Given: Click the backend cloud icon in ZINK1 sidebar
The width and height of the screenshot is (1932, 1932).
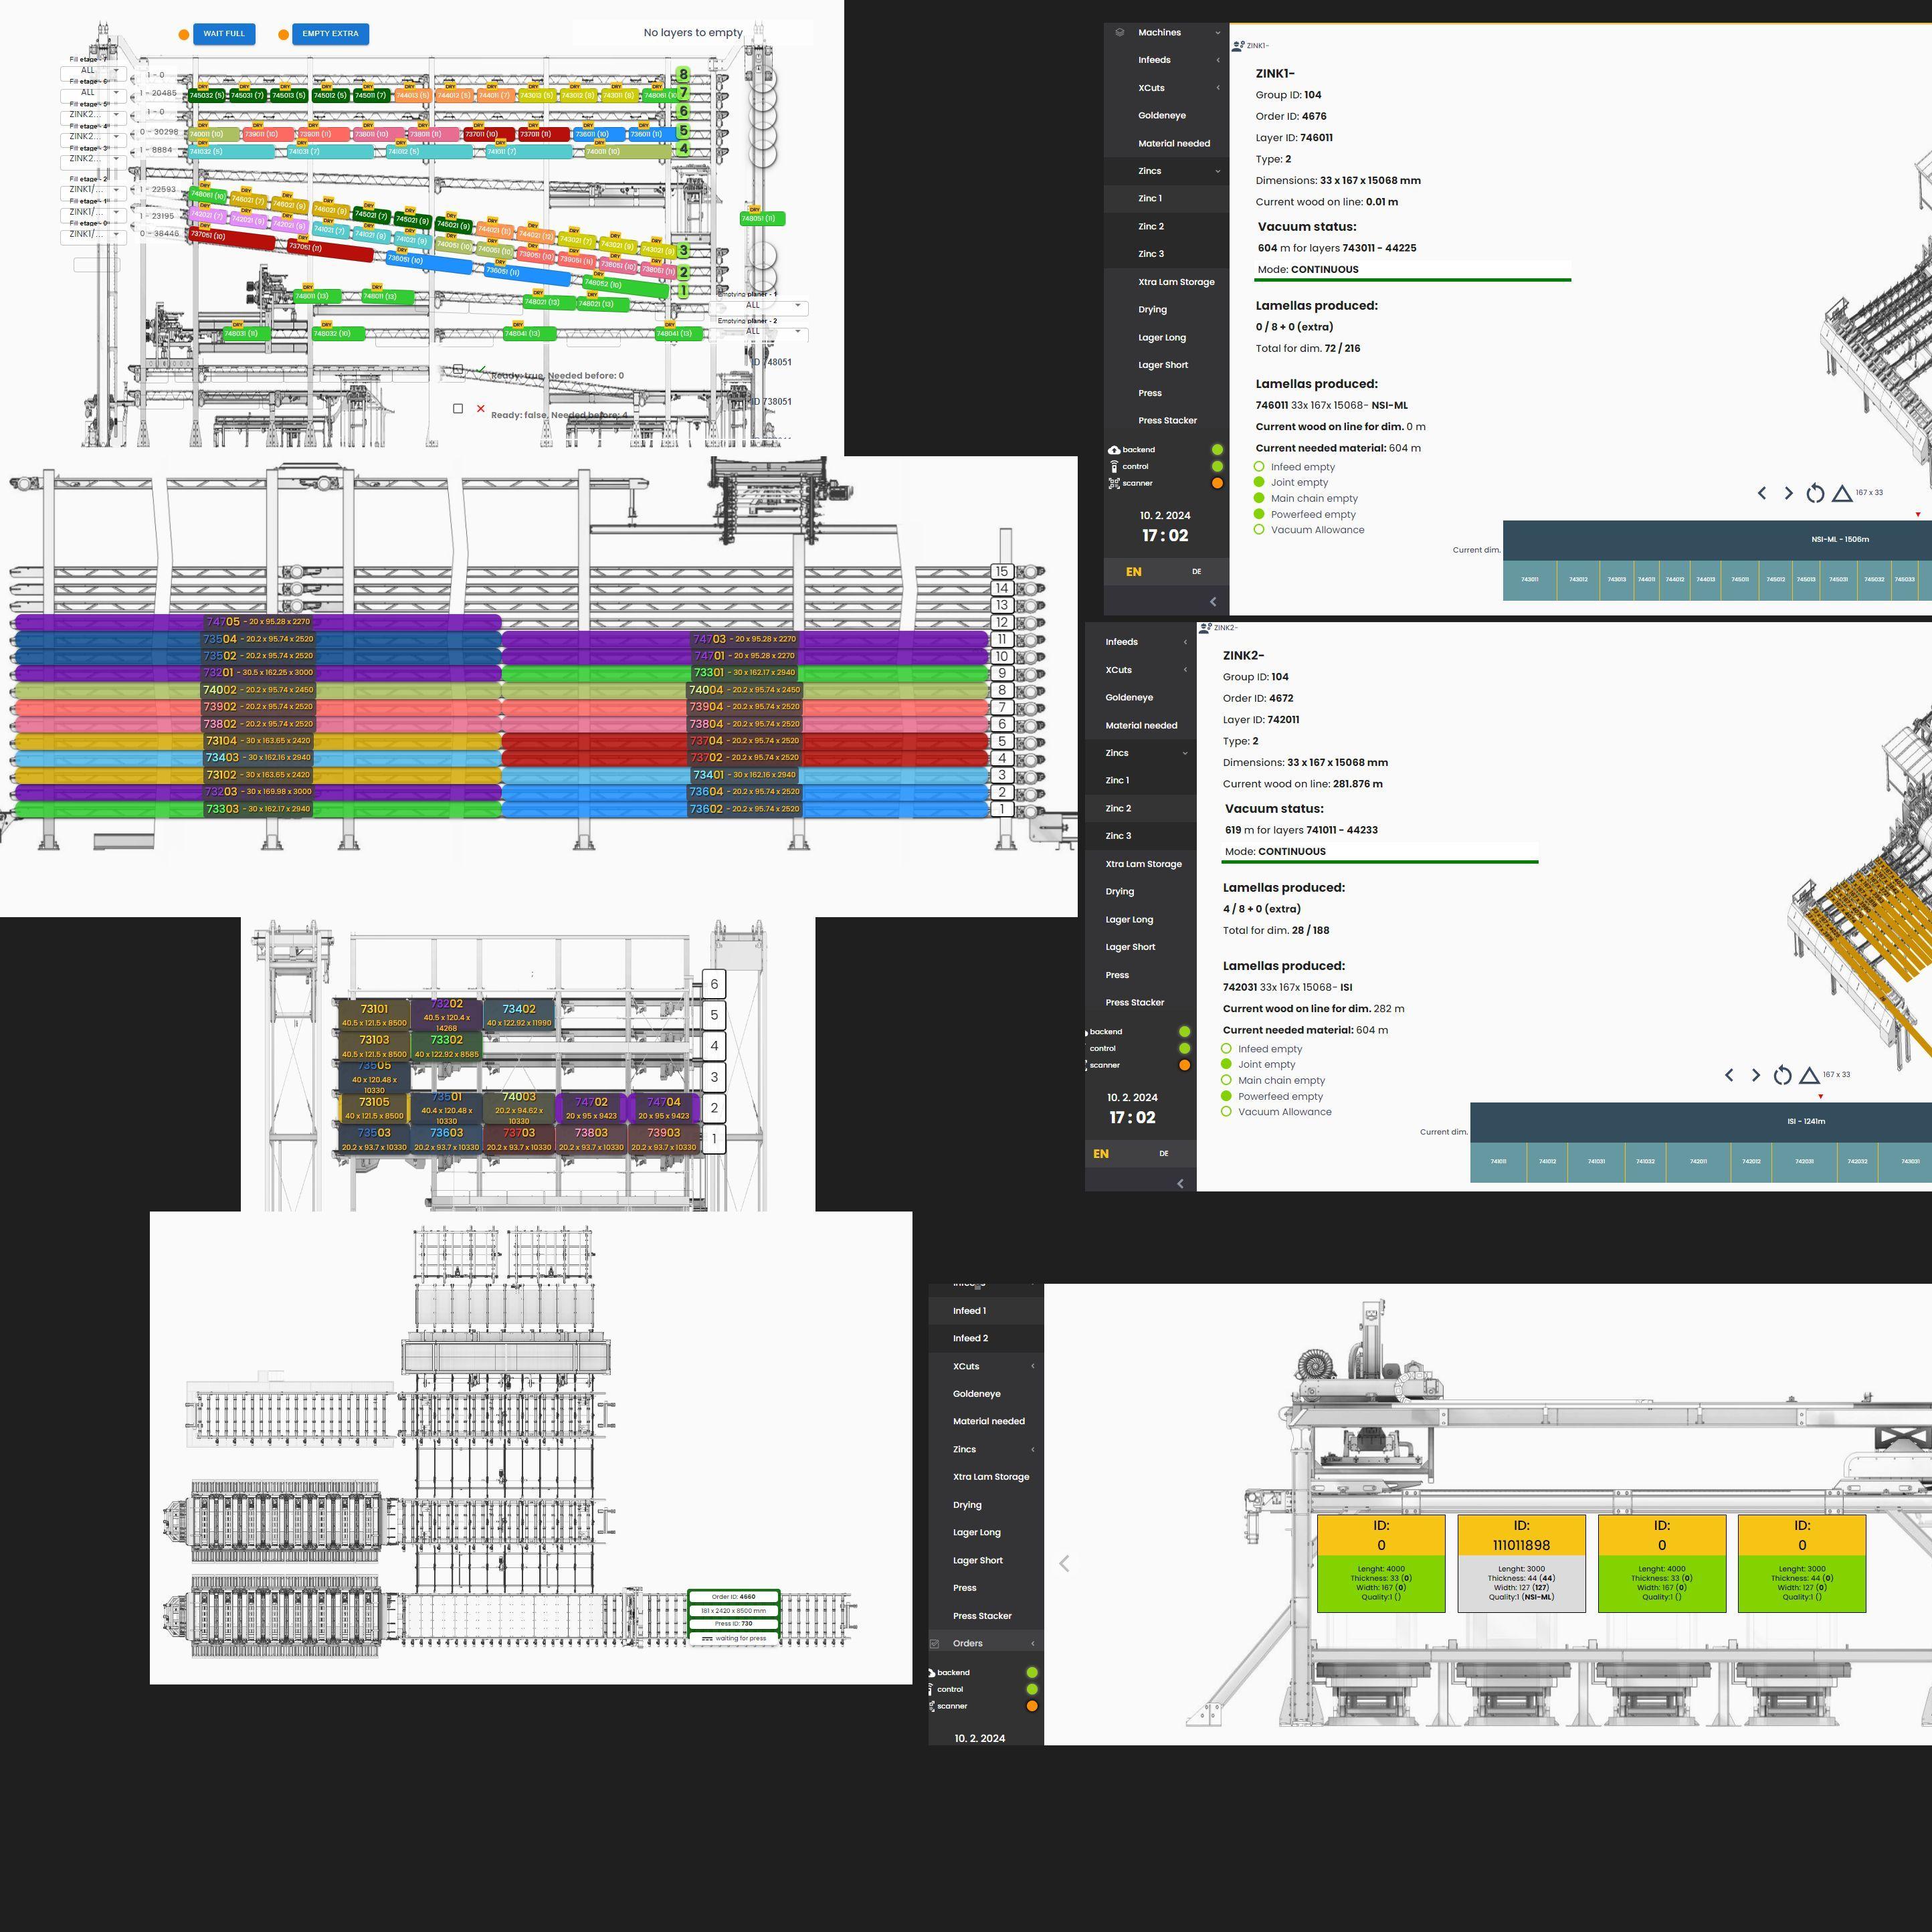Looking at the screenshot, I should 1114,450.
